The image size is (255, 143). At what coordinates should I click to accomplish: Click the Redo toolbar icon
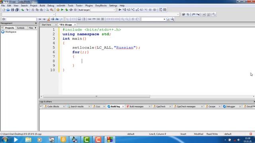[x=27, y=10]
